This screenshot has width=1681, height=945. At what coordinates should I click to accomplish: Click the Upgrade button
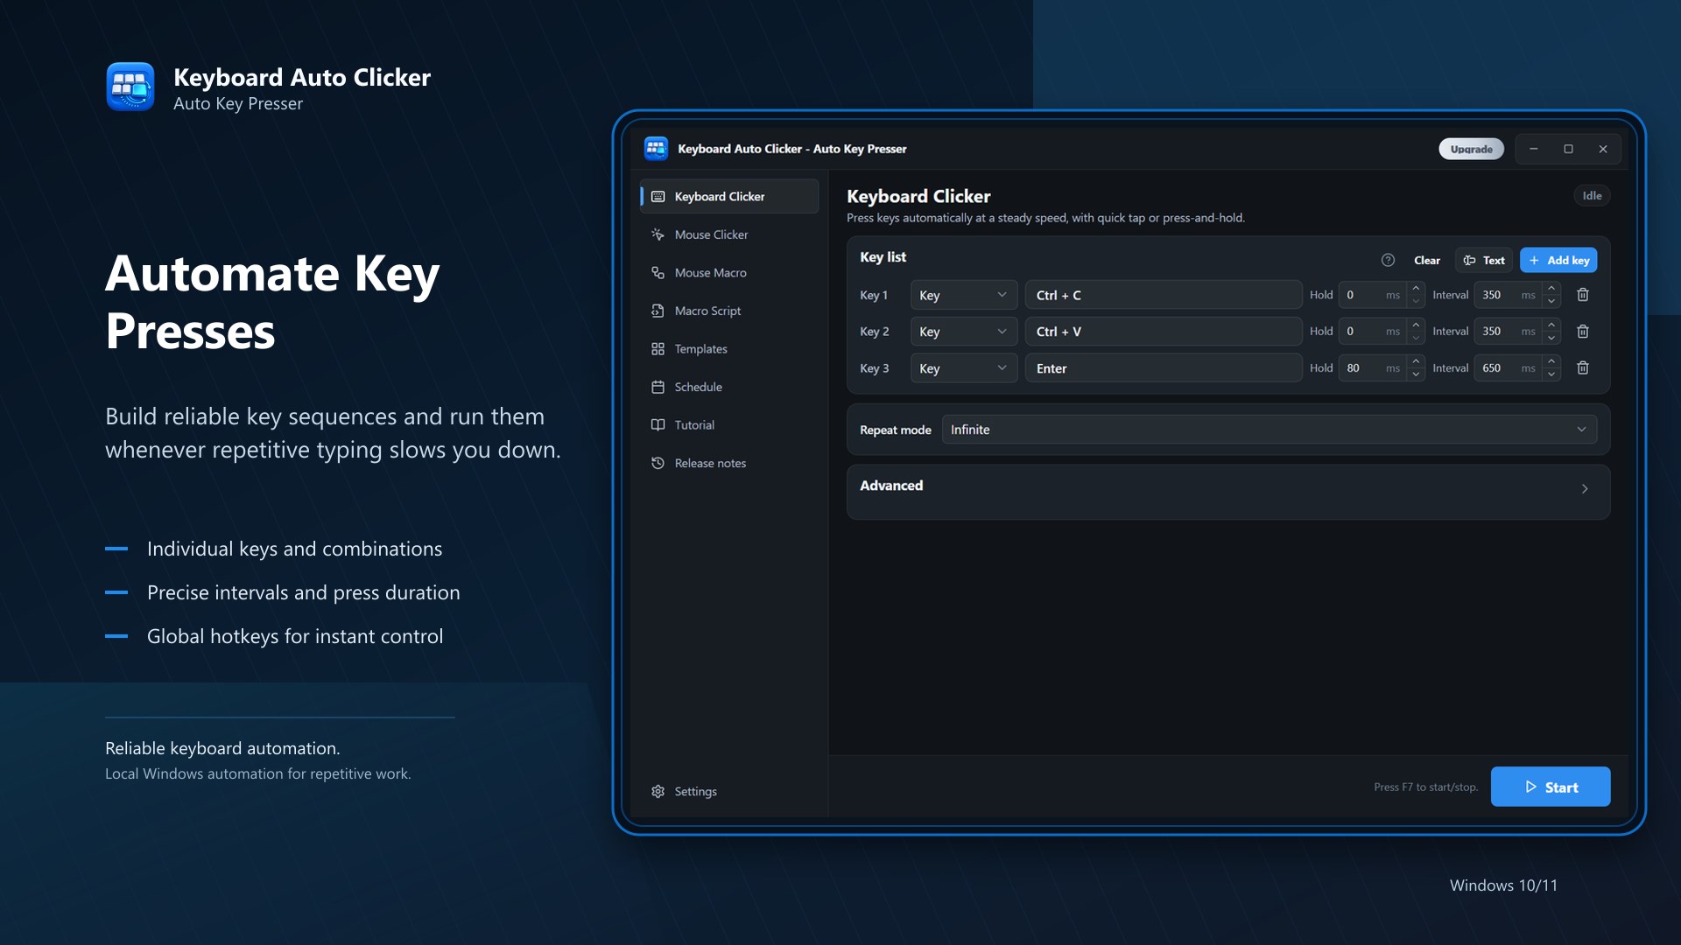point(1471,149)
